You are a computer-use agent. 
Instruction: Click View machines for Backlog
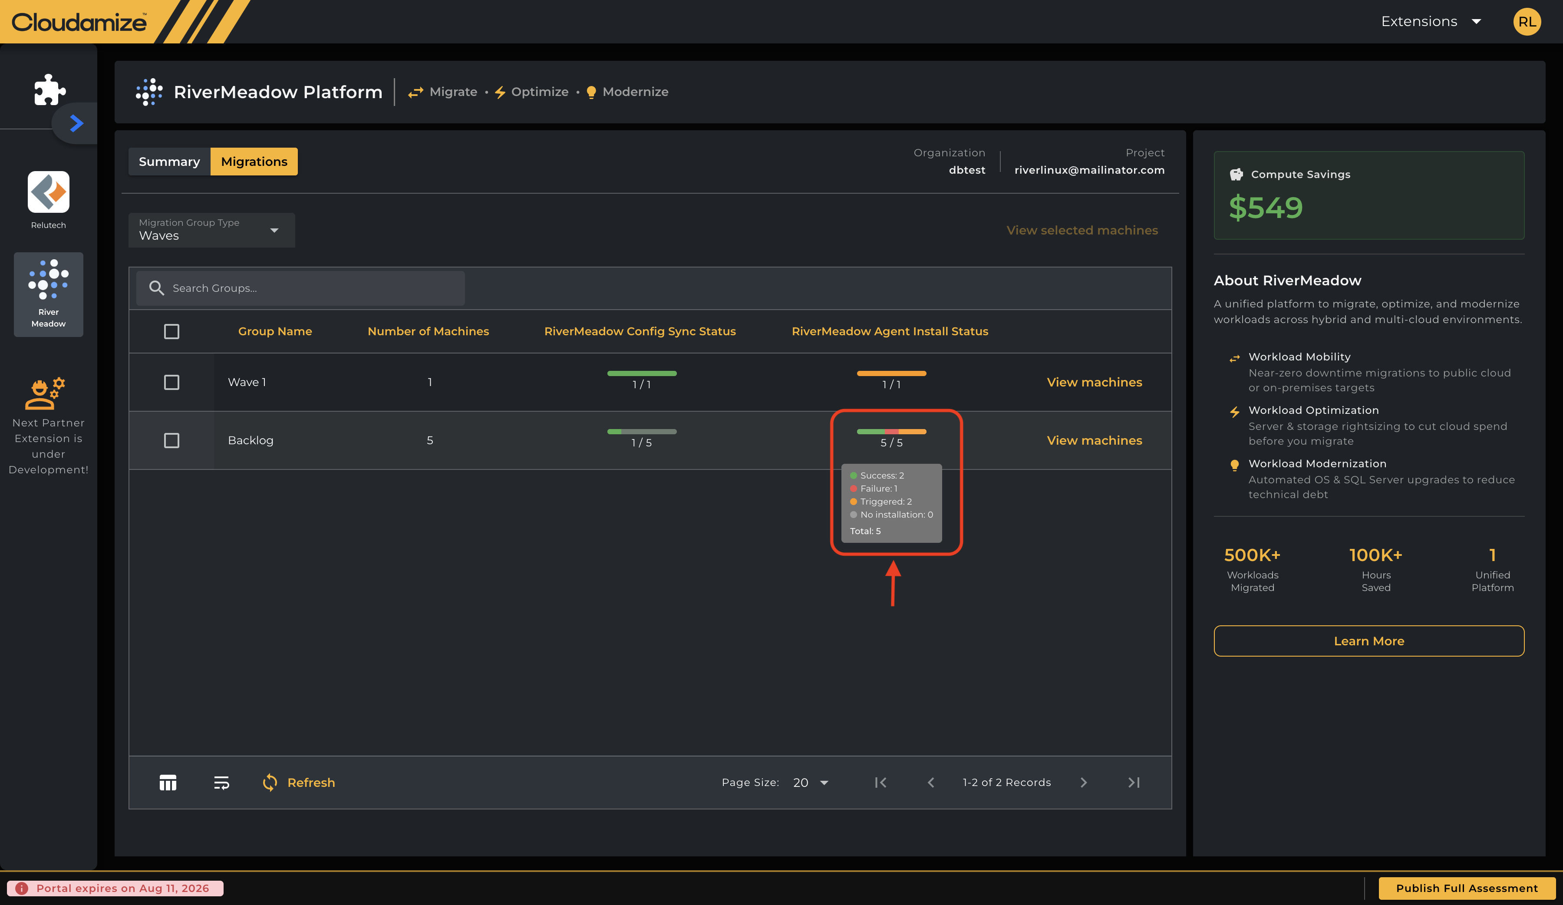click(x=1095, y=440)
